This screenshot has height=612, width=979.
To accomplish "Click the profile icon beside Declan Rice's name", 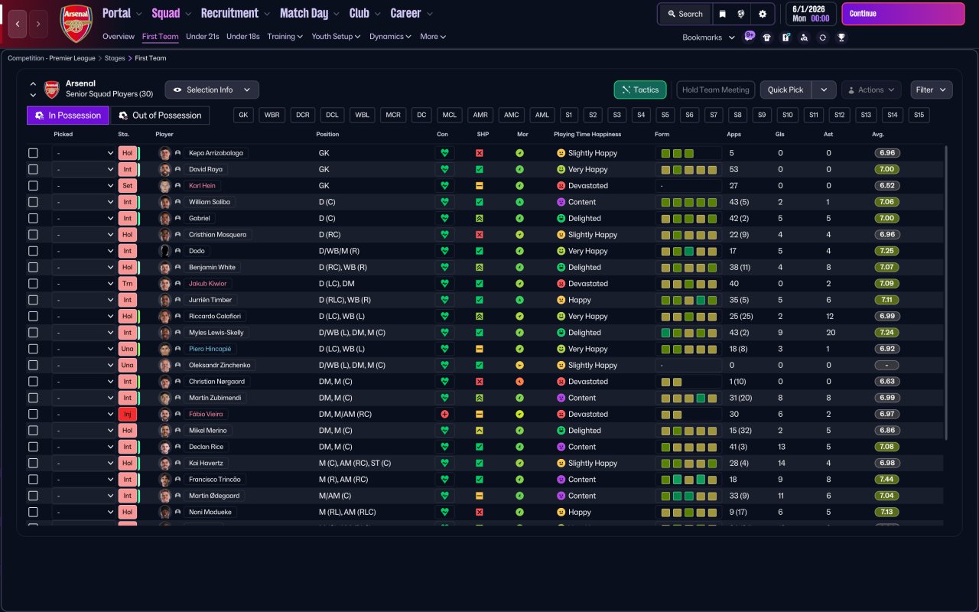I will [x=178, y=447].
